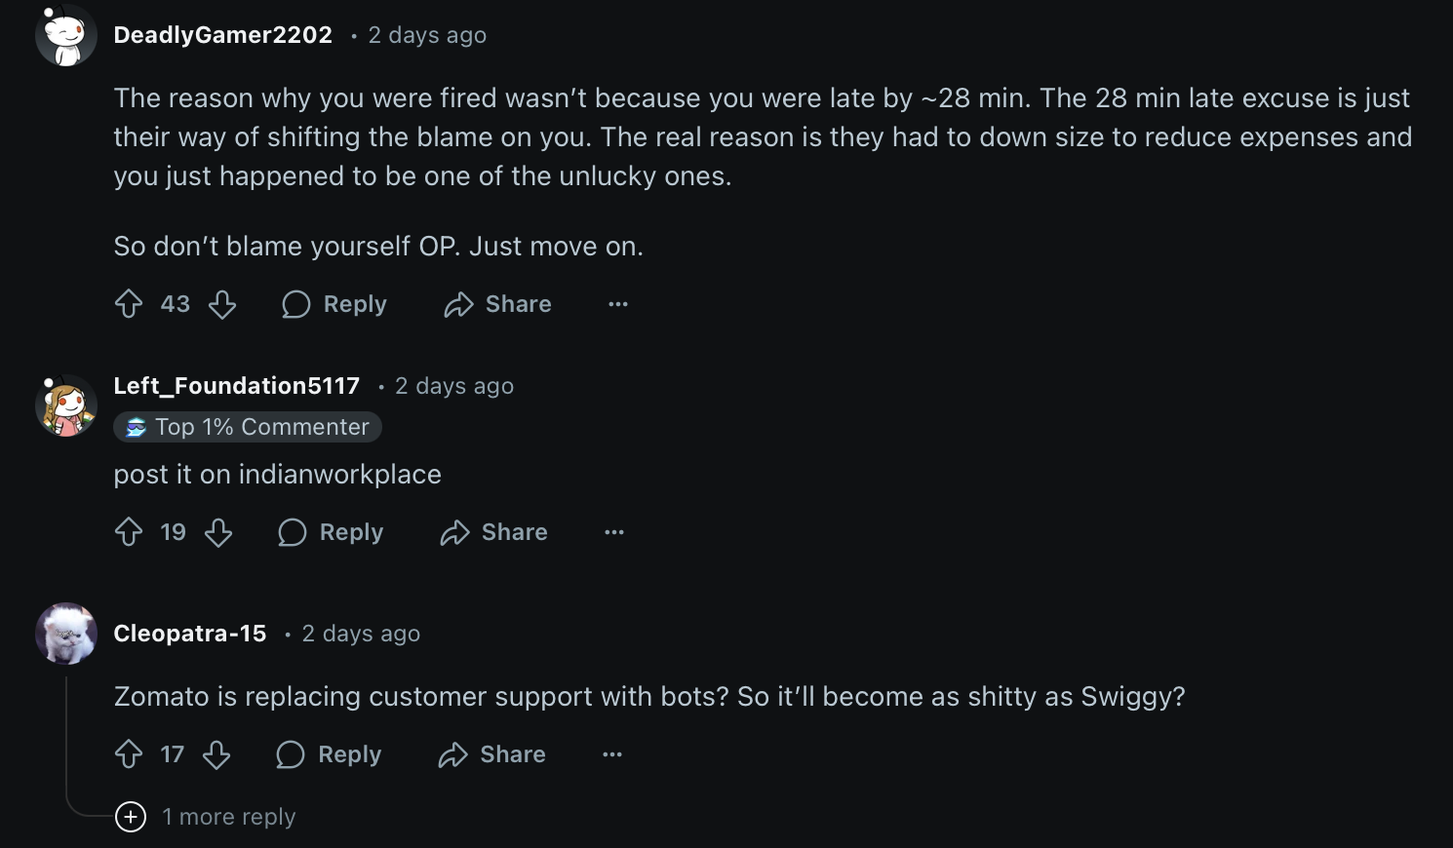The image size is (1453, 848).
Task: Downvote Cleopatra-15's comment
Action: (216, 754)
